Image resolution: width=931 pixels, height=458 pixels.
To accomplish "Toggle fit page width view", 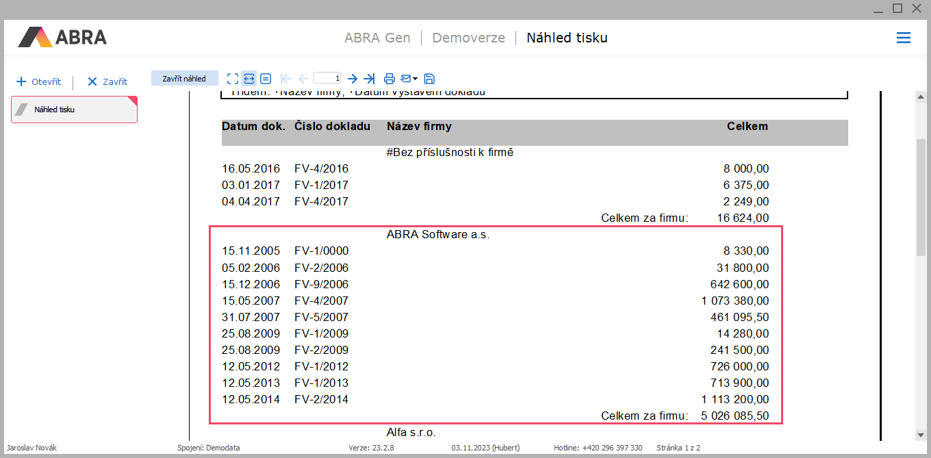I will [249, 79].
